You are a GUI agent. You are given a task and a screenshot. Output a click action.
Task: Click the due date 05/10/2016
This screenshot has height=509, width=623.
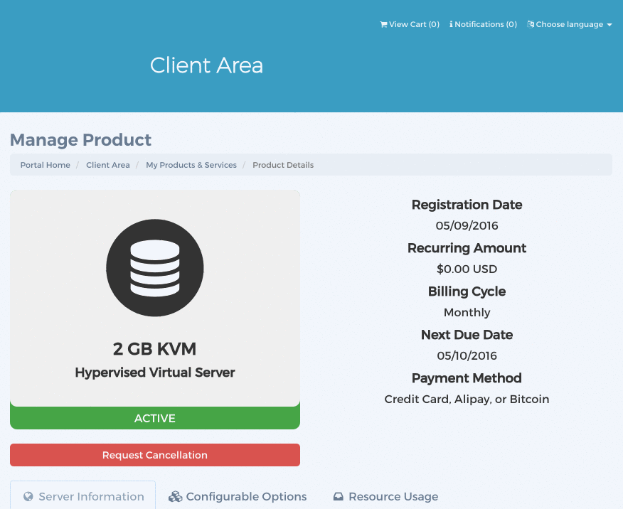pos(467,355)
